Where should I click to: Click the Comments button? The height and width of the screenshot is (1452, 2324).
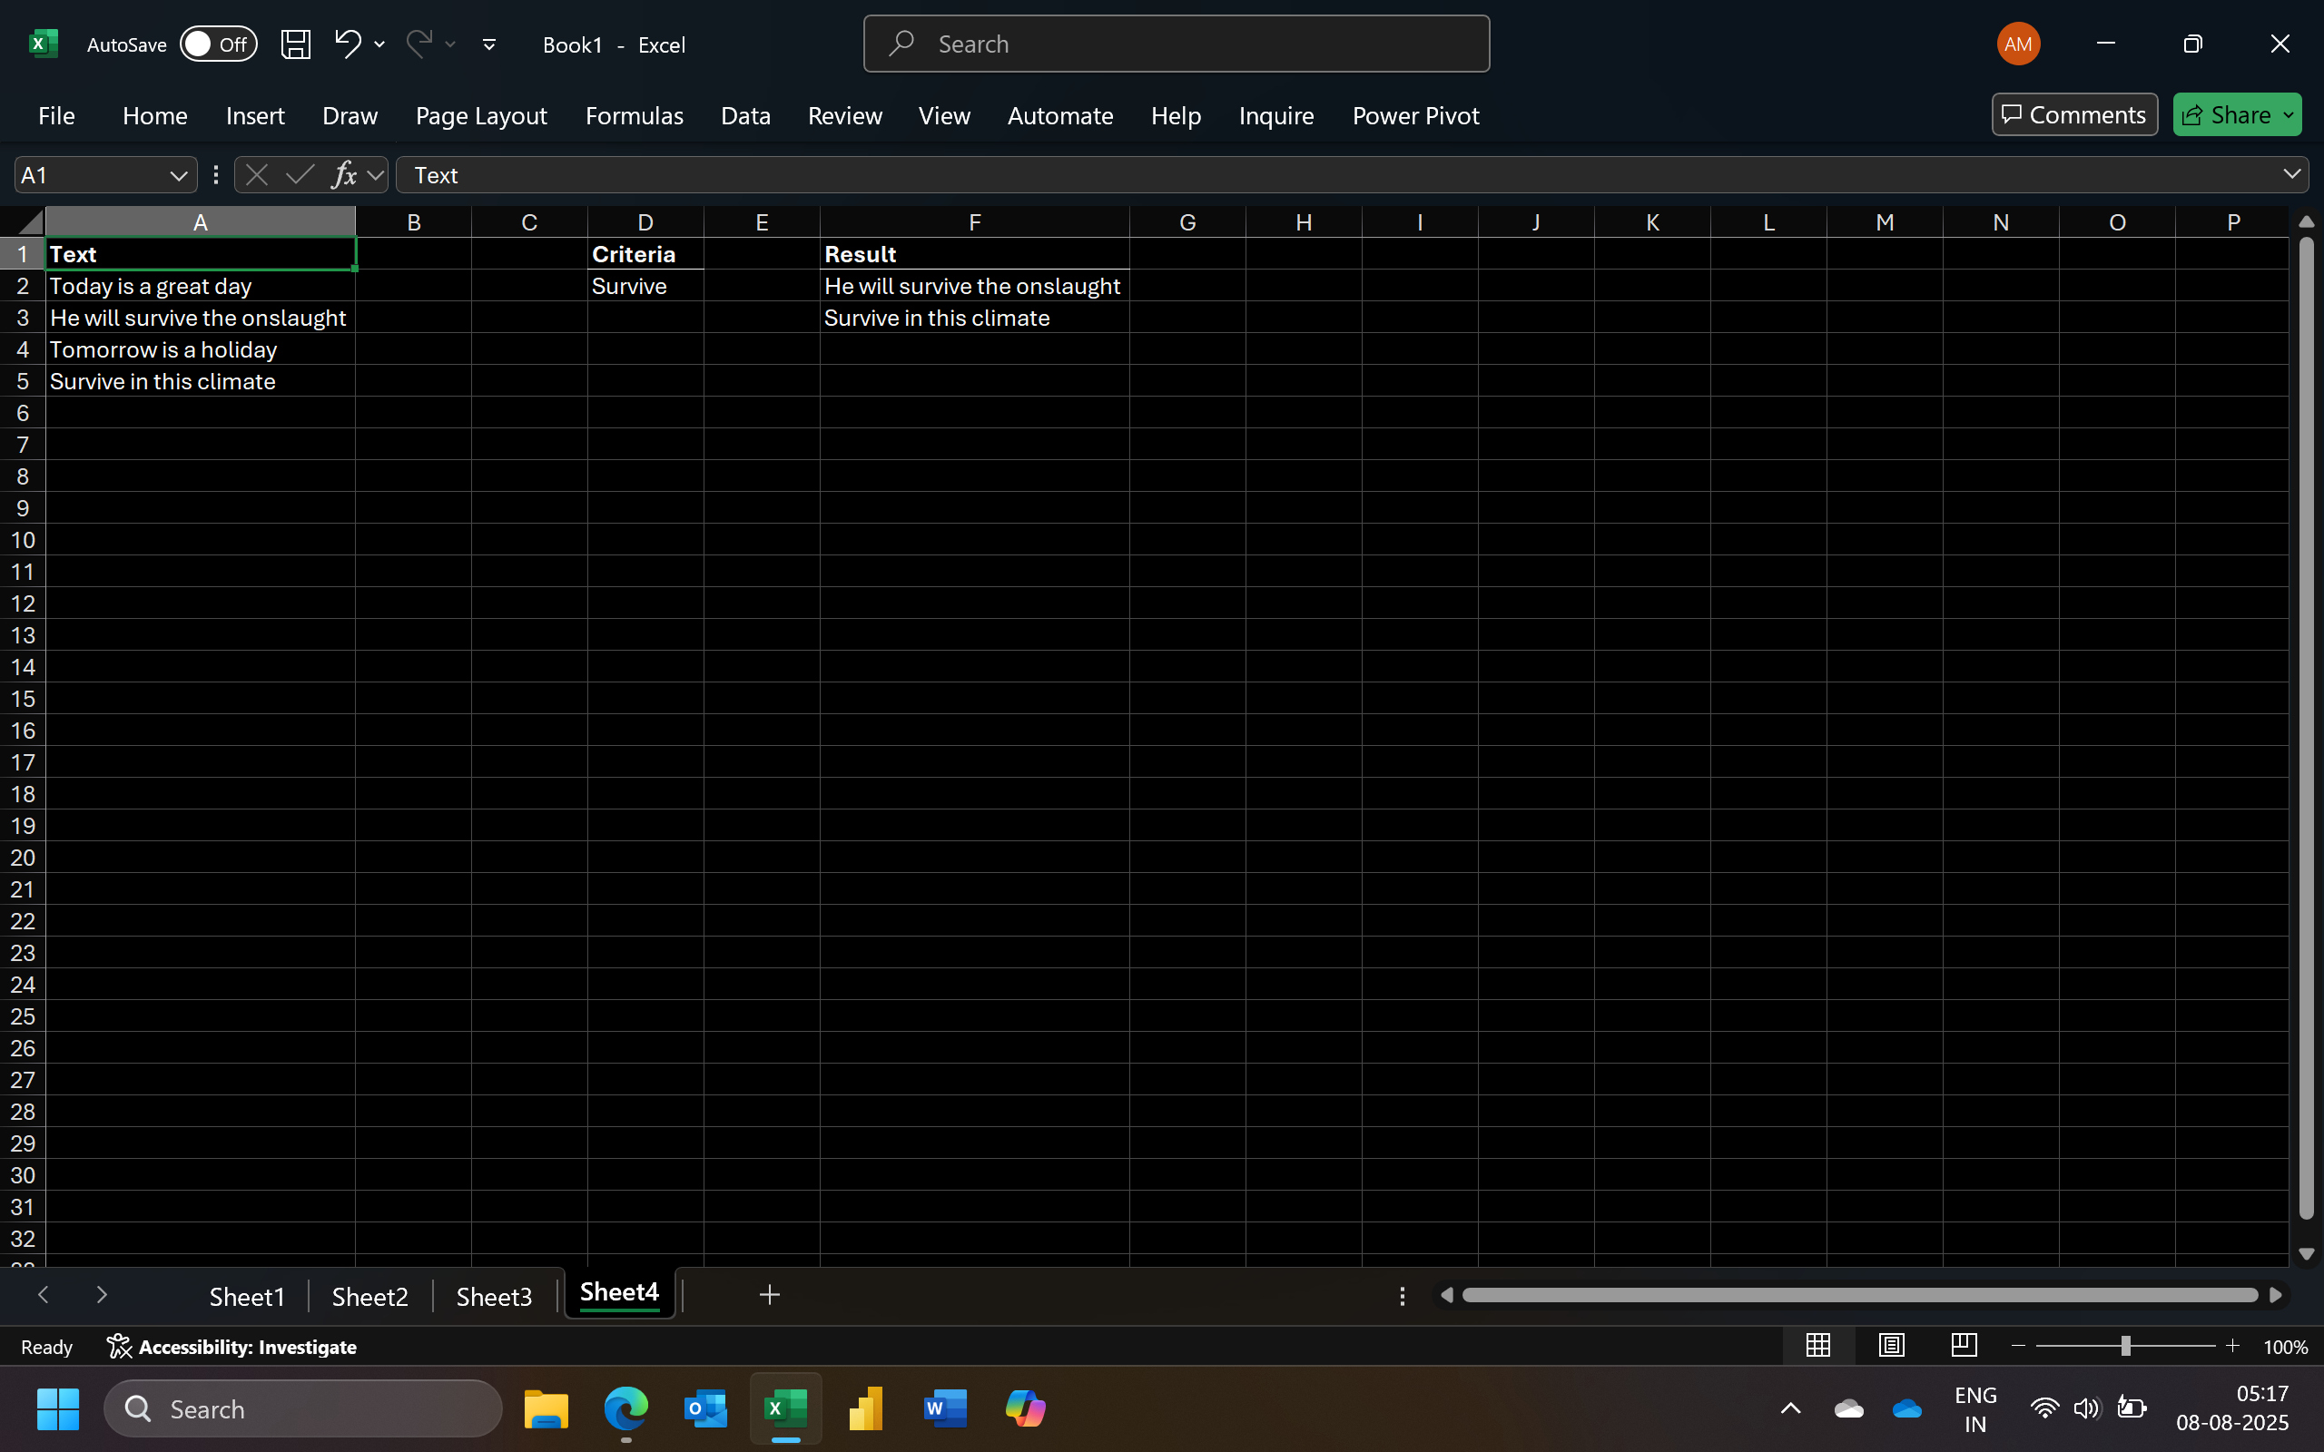pyautogui.click(x=2074, y=114)
